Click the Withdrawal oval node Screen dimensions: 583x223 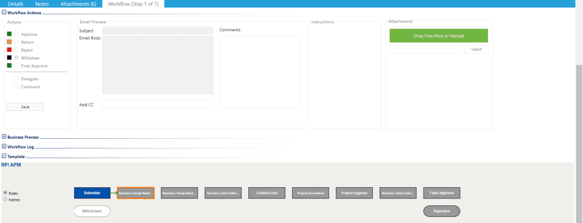[92, 211]
